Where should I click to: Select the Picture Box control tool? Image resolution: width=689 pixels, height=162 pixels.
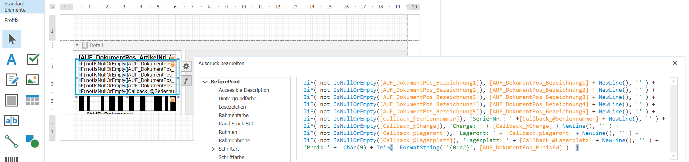coord(33,80)
